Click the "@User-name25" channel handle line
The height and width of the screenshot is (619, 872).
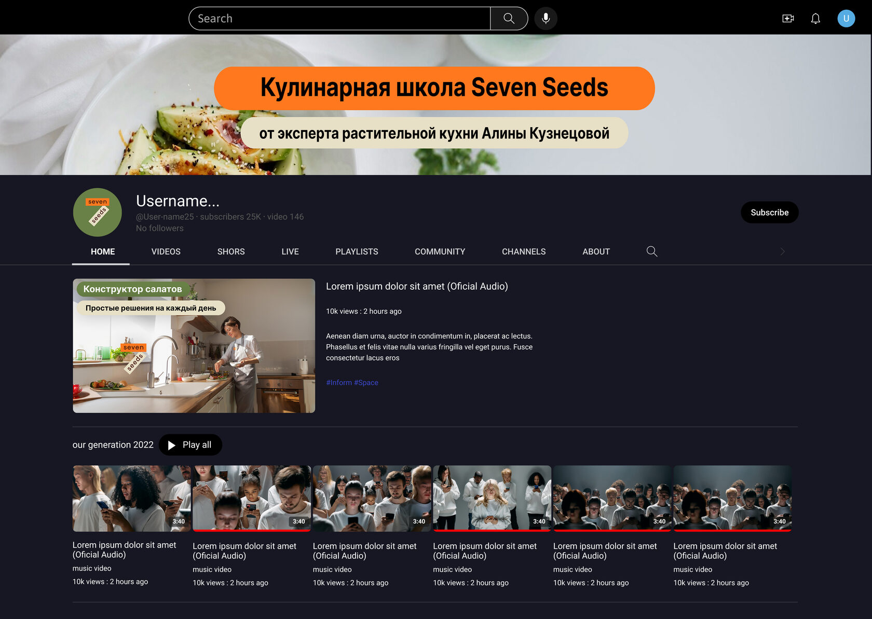tap(220, 217)
